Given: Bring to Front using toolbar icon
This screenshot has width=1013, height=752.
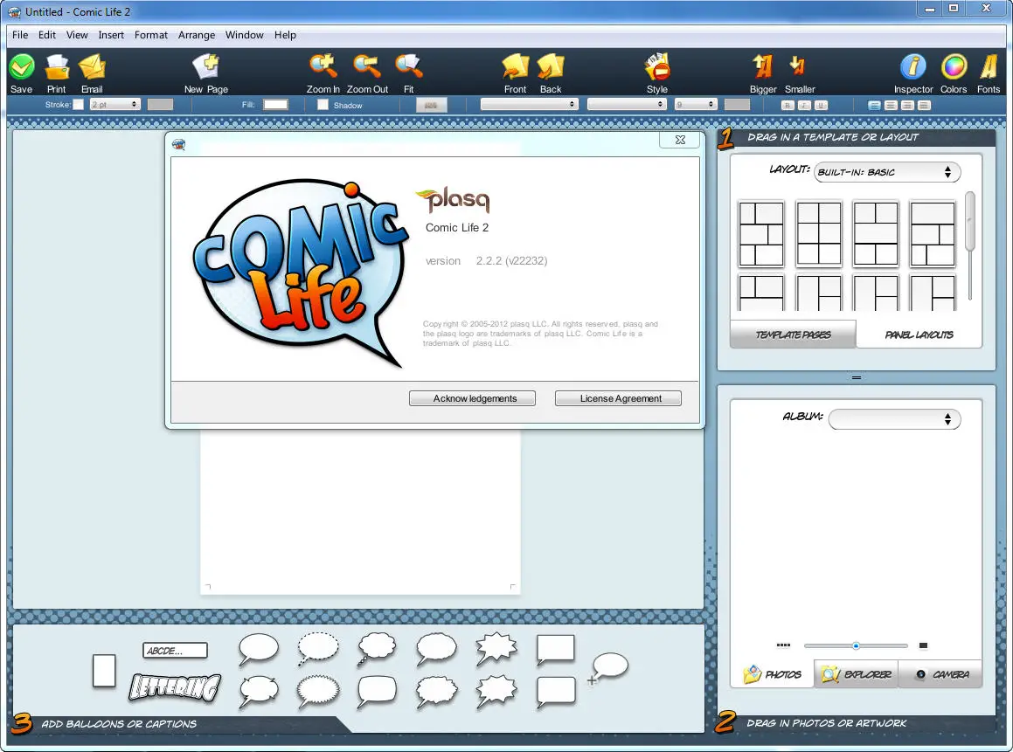Looking at the screenshot, I should (516, 67).
